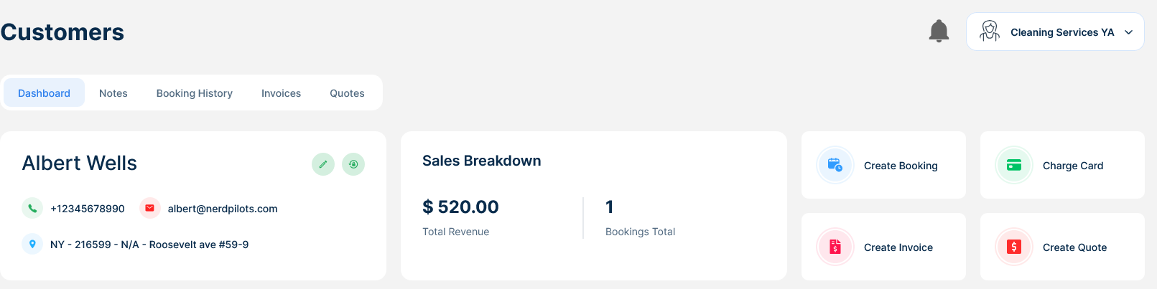Click the cleaning service avatar icon
Image resolution: width=1157 pixels, height=289 pixels.
[990, 32]
